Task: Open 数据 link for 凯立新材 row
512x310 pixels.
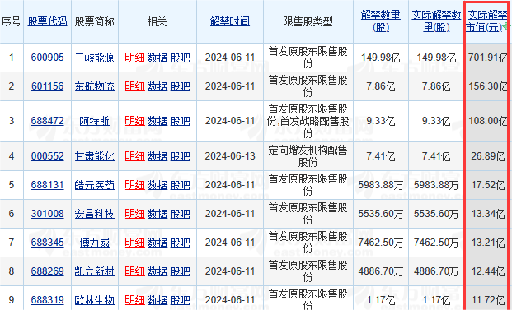Action: click(x=157, y=271)
